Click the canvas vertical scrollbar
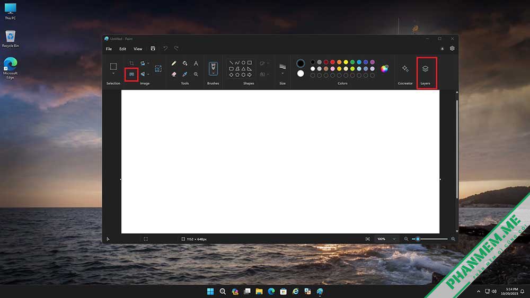The height and width of the screenshot is (298, 530). [x=457, y=149]
